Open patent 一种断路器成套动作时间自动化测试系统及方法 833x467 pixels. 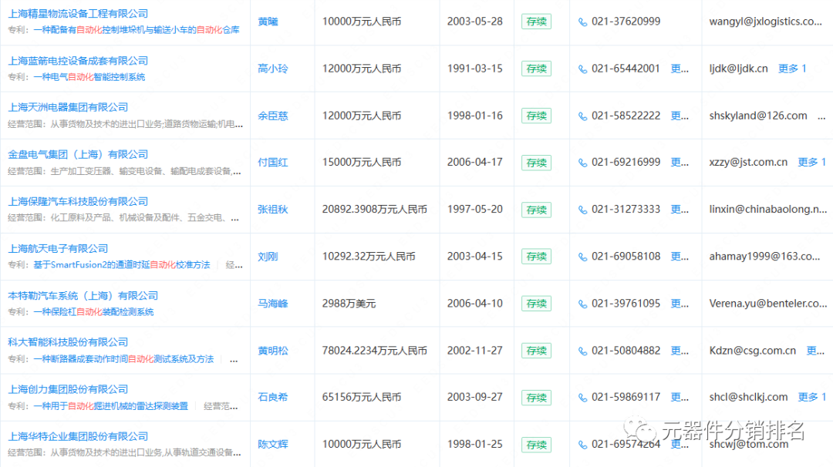tap(123, 359)
